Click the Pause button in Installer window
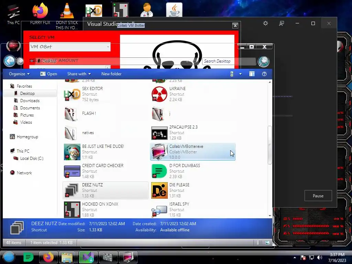The image size is (352, 264). coord(318,196)
